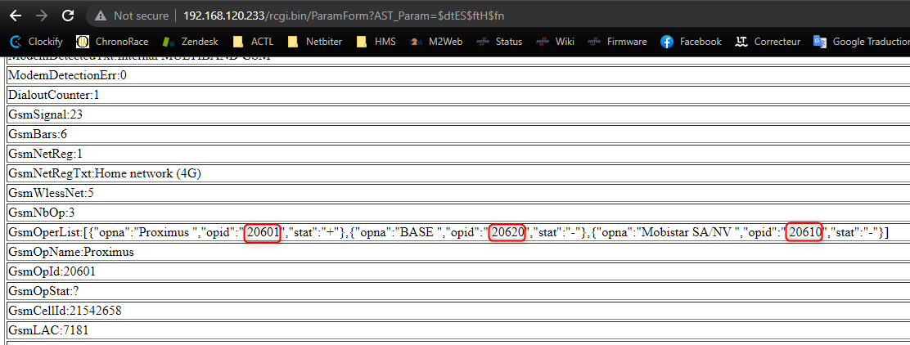Click the ModemDetectionErr:0 row
This screenshot has height=345, width=910.
pos(458,75)
